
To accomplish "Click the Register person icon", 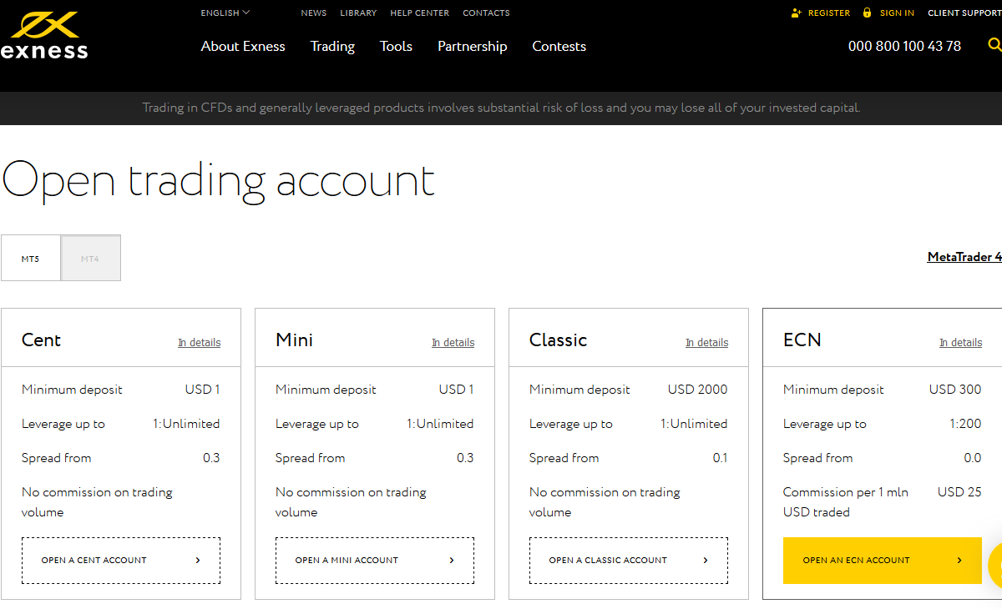I will point(795,13).
